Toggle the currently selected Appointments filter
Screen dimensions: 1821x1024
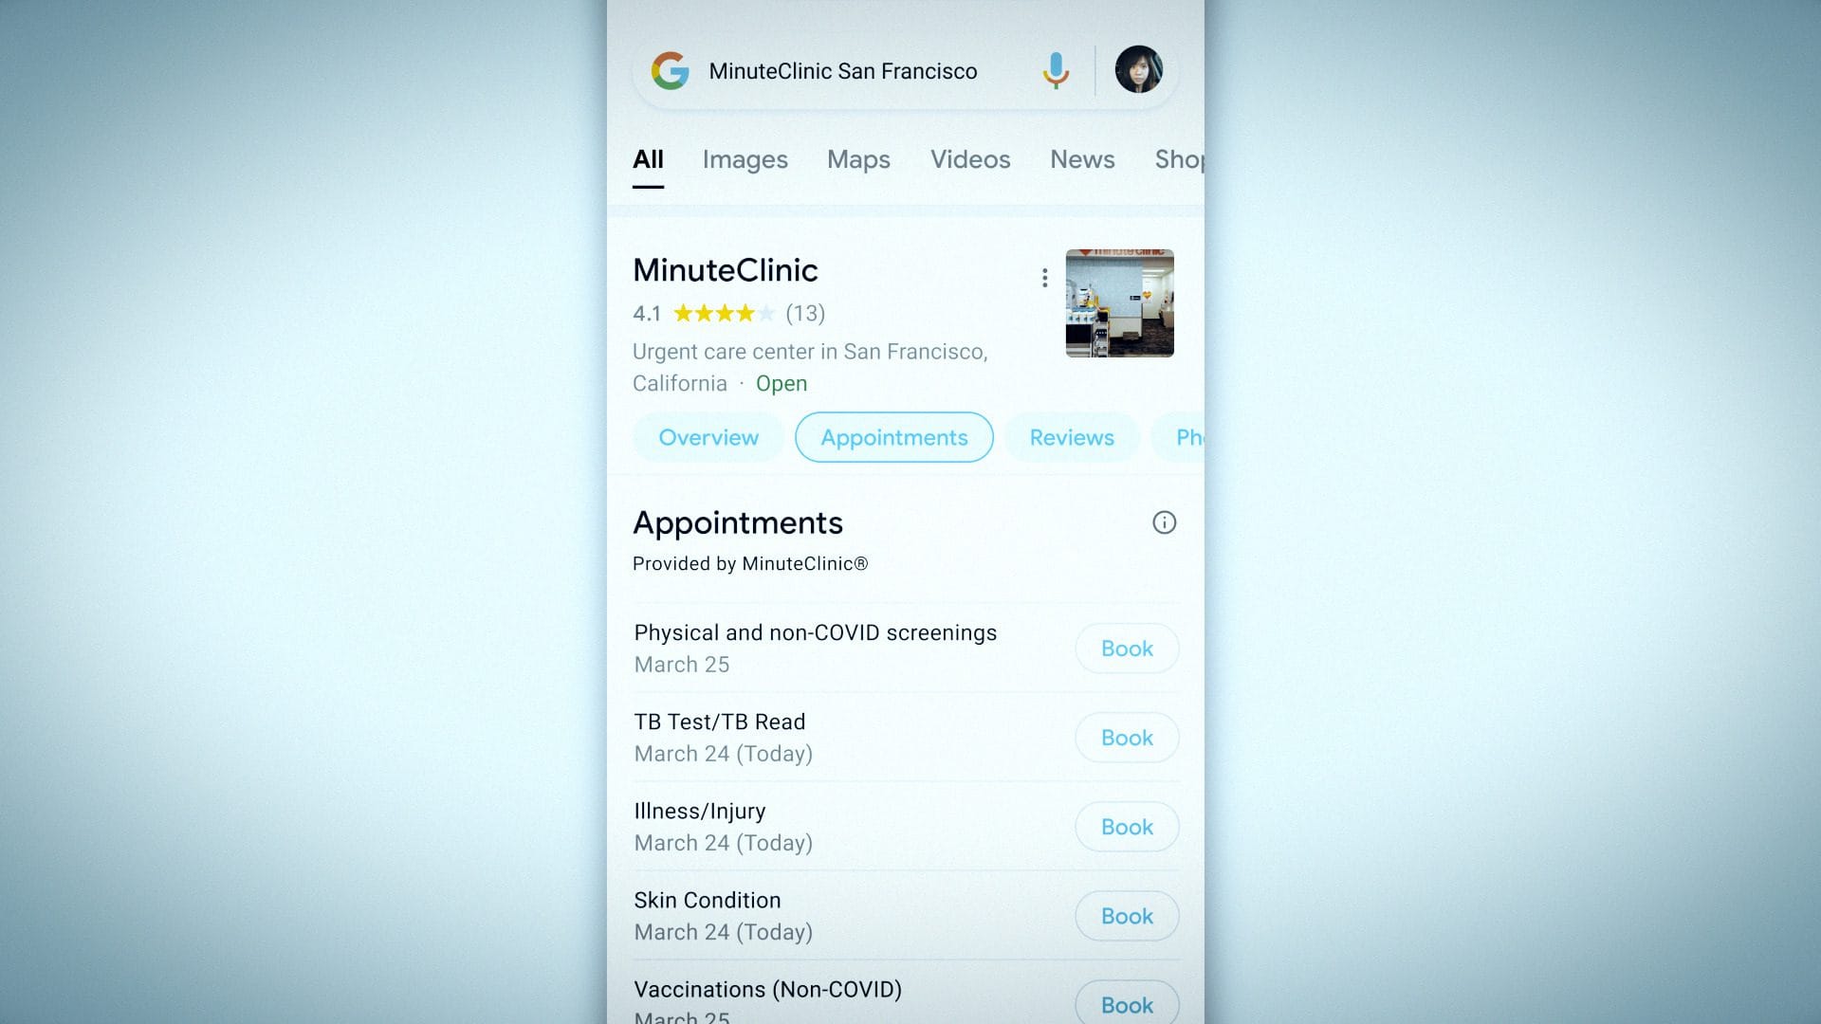893,436
